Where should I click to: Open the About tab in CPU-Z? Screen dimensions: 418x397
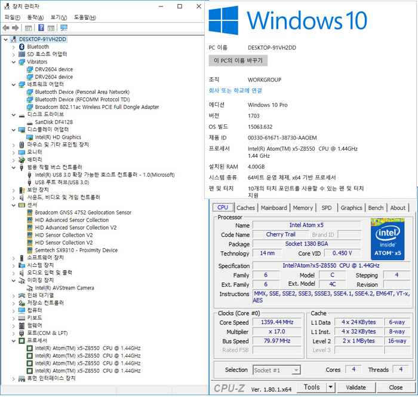[x=398, y=207]
